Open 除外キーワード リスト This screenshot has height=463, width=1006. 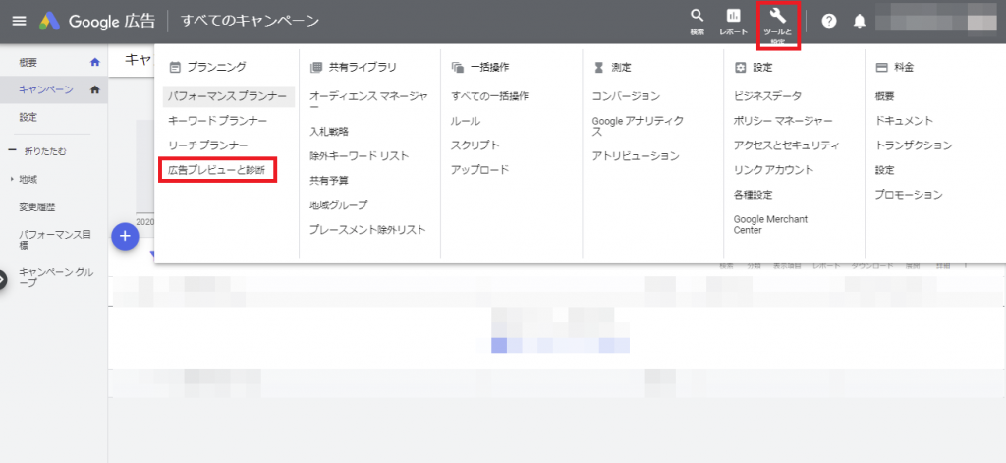coord(360,156)
